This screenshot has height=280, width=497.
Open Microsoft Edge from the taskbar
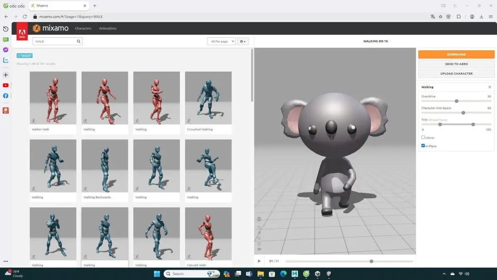coord(283,274)
